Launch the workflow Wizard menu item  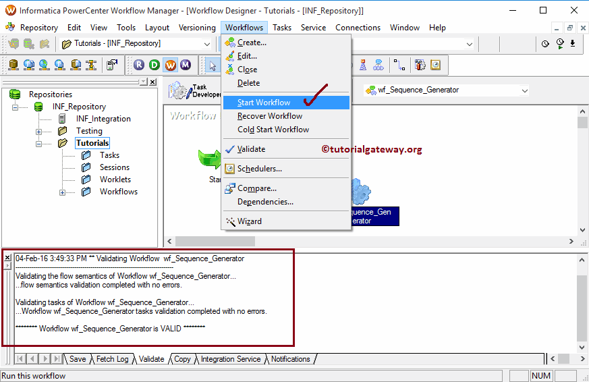pyautogui.click(x=286, y=221)
